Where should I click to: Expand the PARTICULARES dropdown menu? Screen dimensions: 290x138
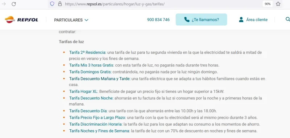pyautogui.click(x=71, y=20)
